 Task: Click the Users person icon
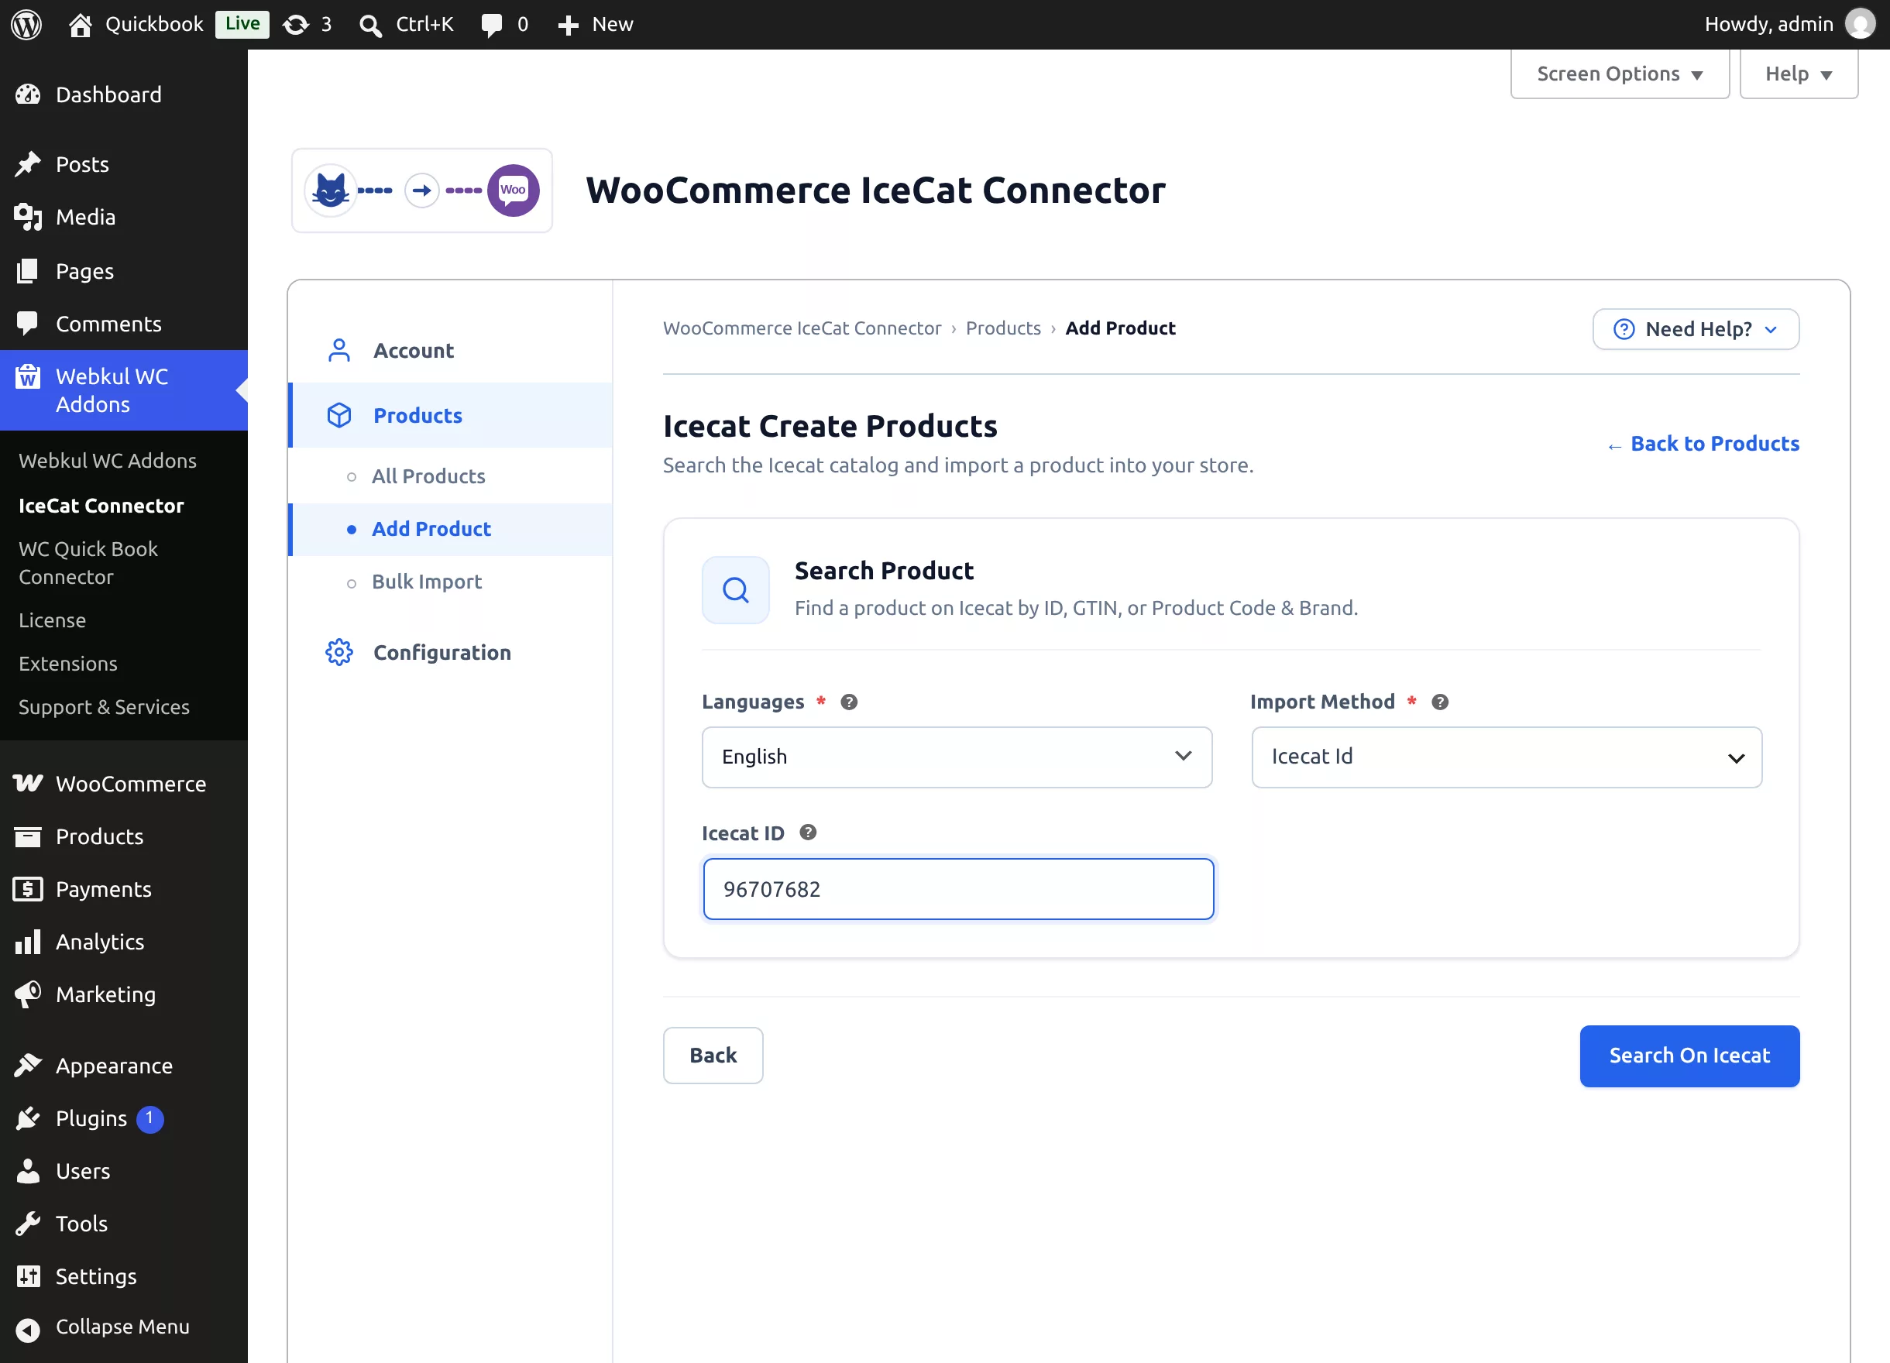tap(28, 1170)
